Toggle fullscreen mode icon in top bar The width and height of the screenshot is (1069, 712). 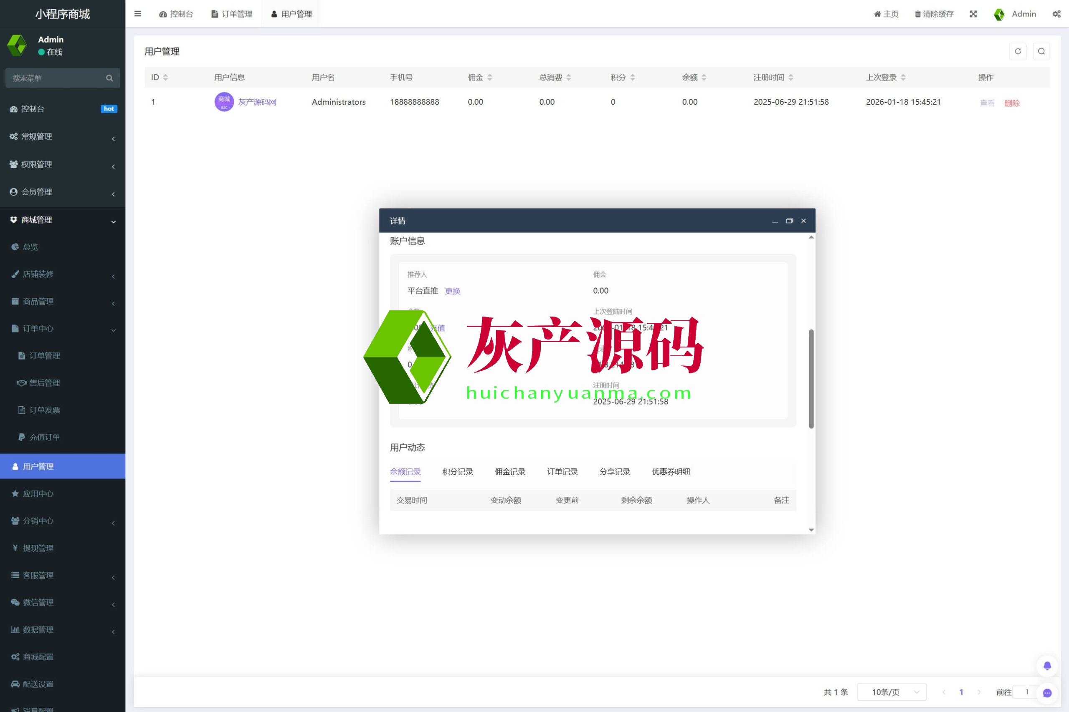click(x=973, y=14)
